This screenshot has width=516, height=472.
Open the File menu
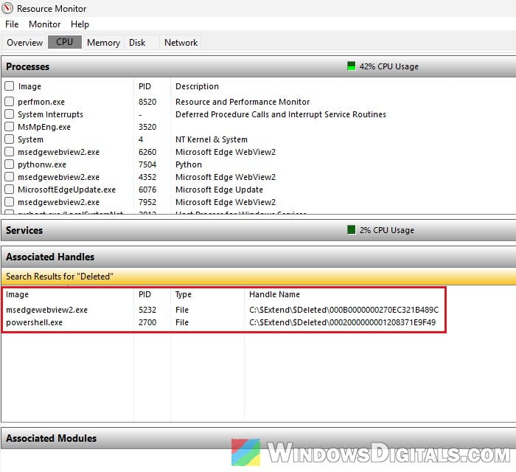click(x=12, y=24)
